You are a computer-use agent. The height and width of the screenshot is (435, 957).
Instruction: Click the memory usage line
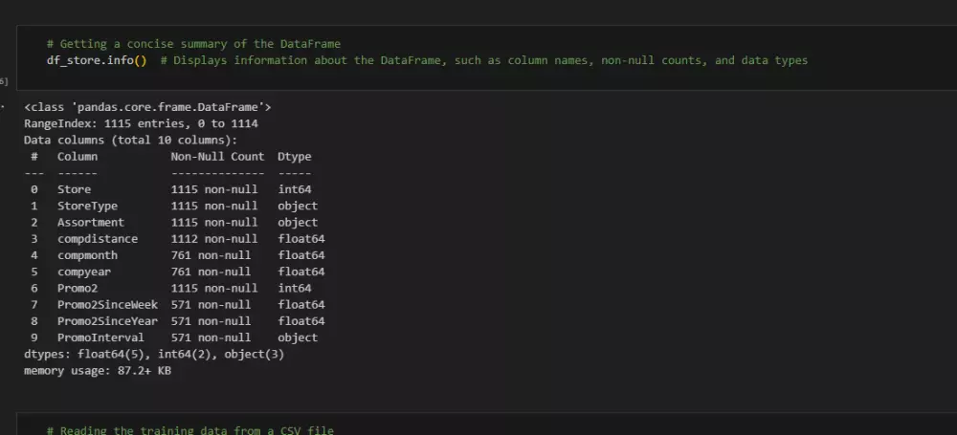pos(98,370)
